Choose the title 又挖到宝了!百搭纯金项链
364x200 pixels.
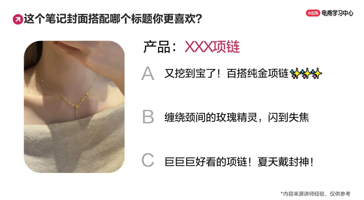coord(226,74)
